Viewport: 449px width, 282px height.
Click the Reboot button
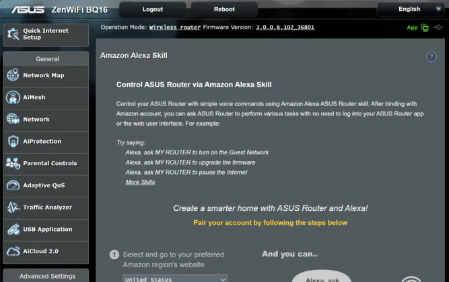point(224,9)
